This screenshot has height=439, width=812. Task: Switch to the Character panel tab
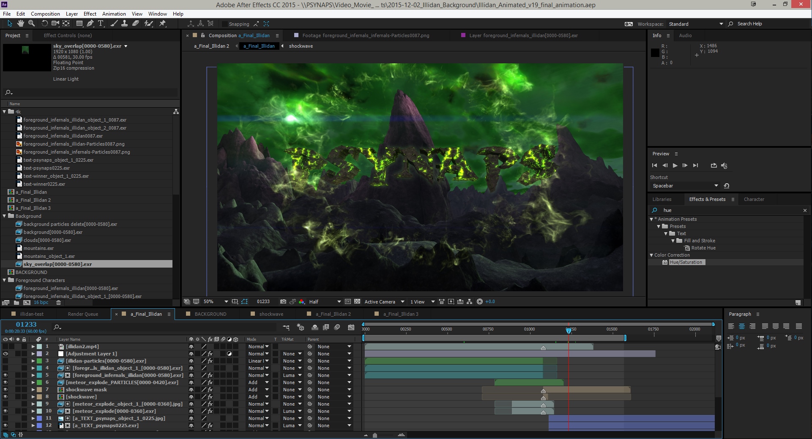(x=754, y=199)
